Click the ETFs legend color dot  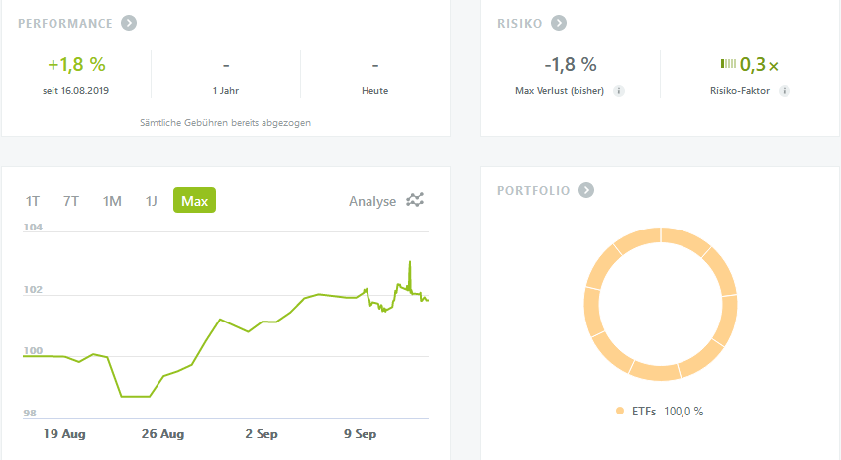620,411
